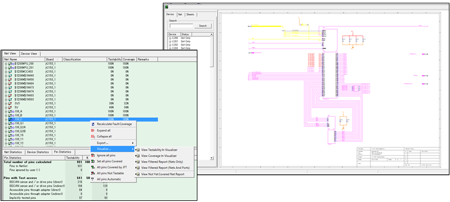Click the Expand all icon in the context menu
The image size is (450, 202).
coord(93,131)
